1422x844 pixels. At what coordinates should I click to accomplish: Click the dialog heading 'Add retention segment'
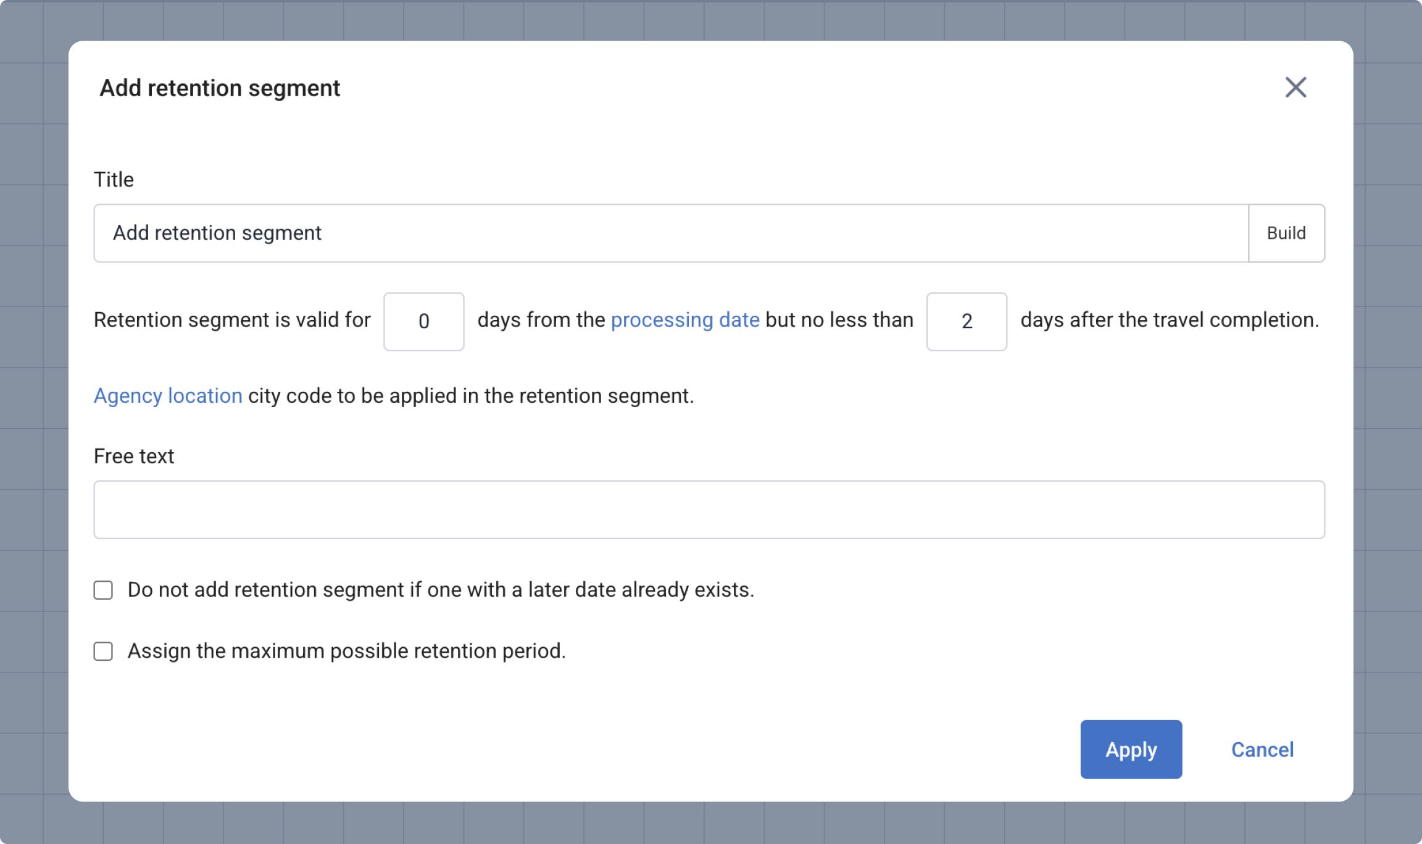(220, 88)
